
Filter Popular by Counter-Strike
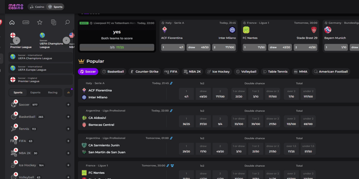click(x=144, y=72)
